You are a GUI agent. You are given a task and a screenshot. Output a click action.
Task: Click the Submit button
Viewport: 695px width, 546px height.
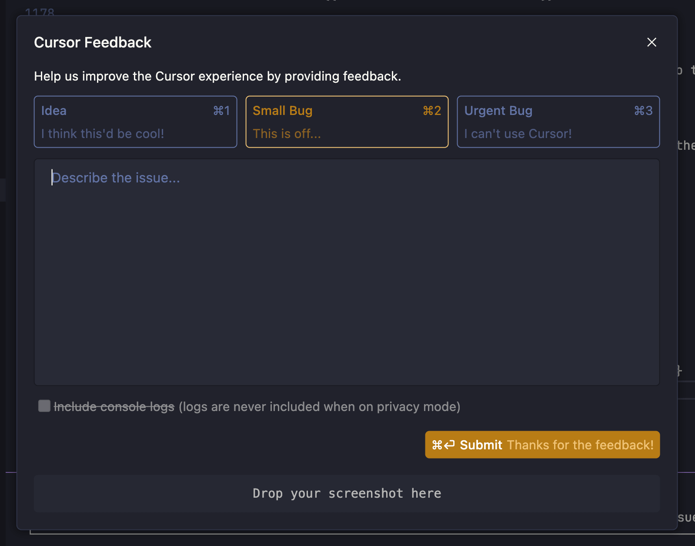tap(481, 445)
